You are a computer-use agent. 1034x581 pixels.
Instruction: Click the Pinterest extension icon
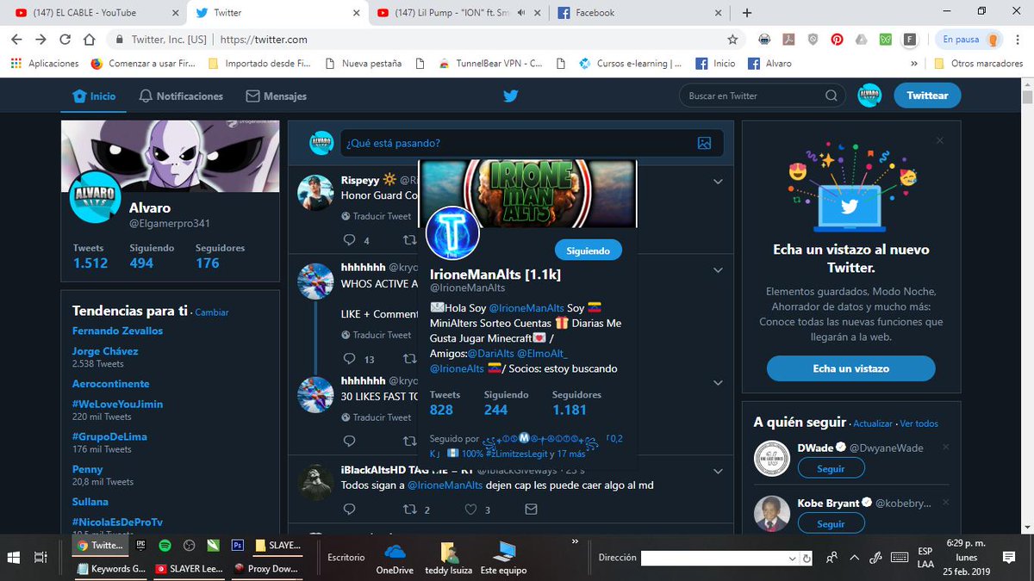point(837,40)
